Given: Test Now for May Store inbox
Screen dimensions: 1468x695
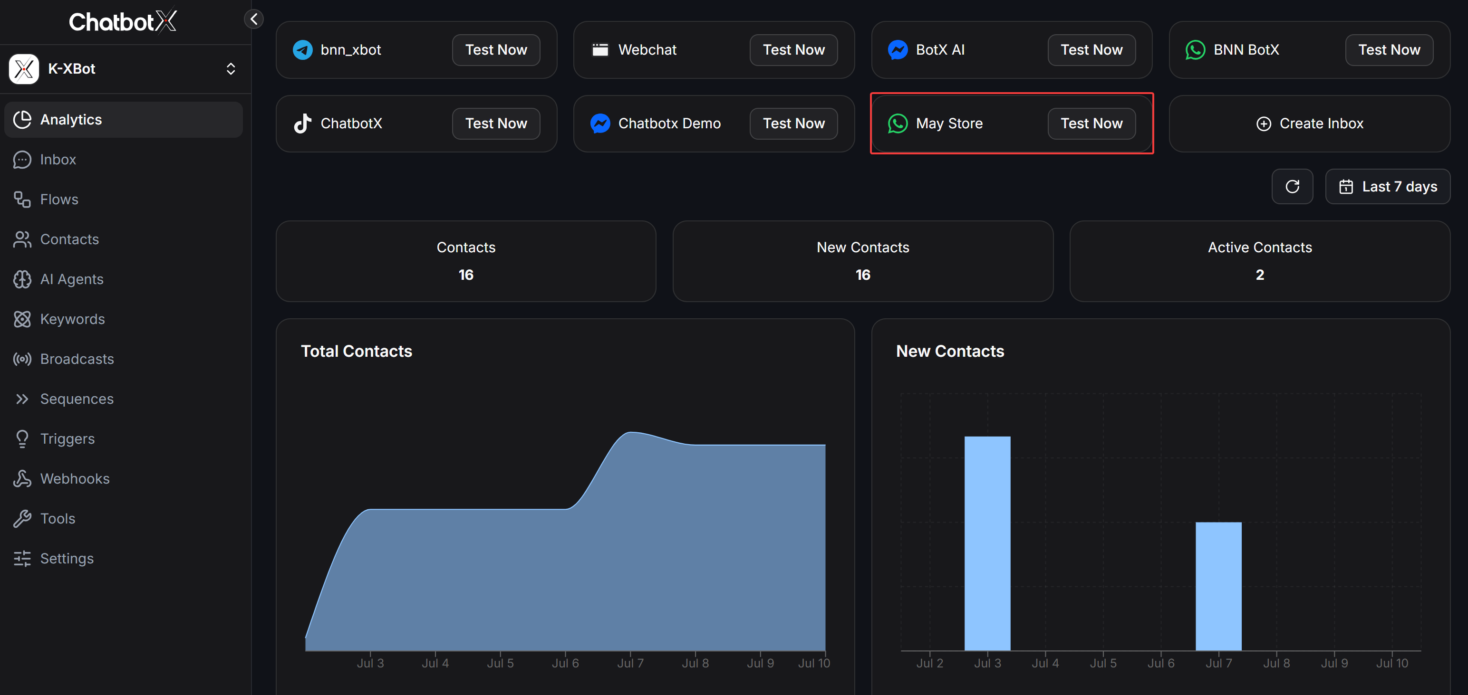Looking at the screenshot, I should 1091,124.
